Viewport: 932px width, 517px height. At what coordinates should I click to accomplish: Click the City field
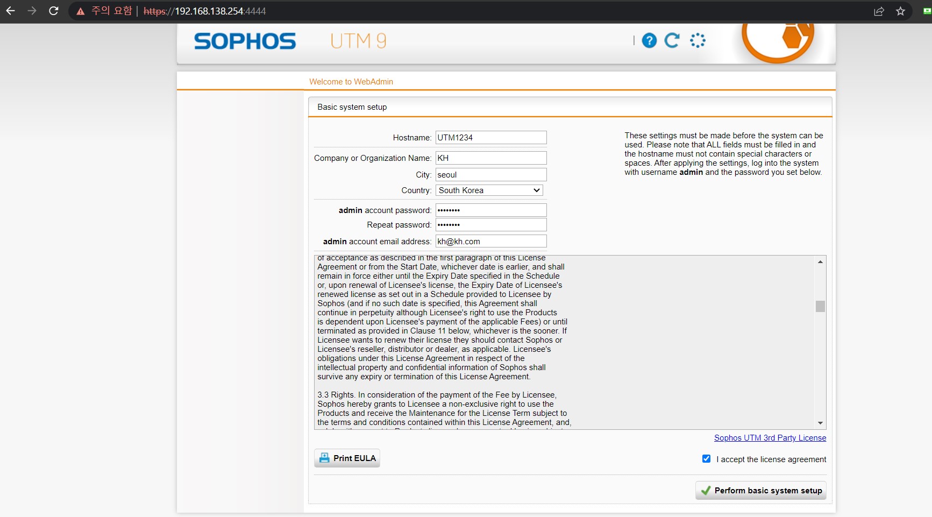tap(491, 175)
